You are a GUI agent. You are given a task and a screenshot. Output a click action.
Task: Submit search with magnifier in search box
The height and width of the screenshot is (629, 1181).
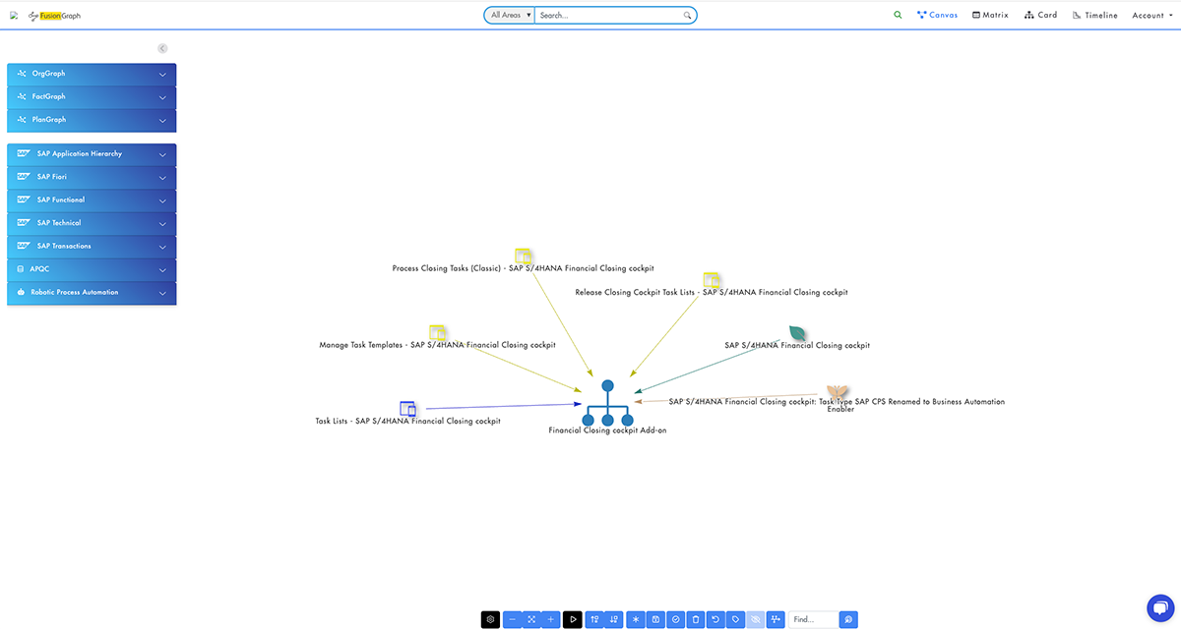point(687,16)
